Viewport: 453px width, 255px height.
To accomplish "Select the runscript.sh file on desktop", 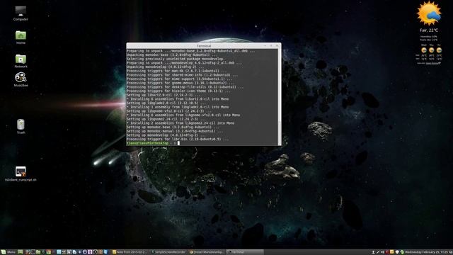I will pyautogui.click(x=21, y=174).
